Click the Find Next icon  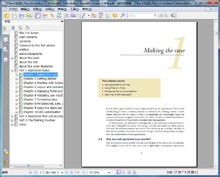click(x=167, y=15)
